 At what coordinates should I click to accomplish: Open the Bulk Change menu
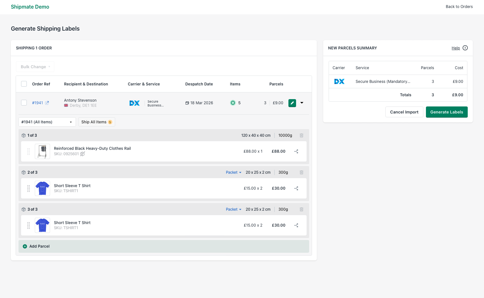tap(35, 67)
